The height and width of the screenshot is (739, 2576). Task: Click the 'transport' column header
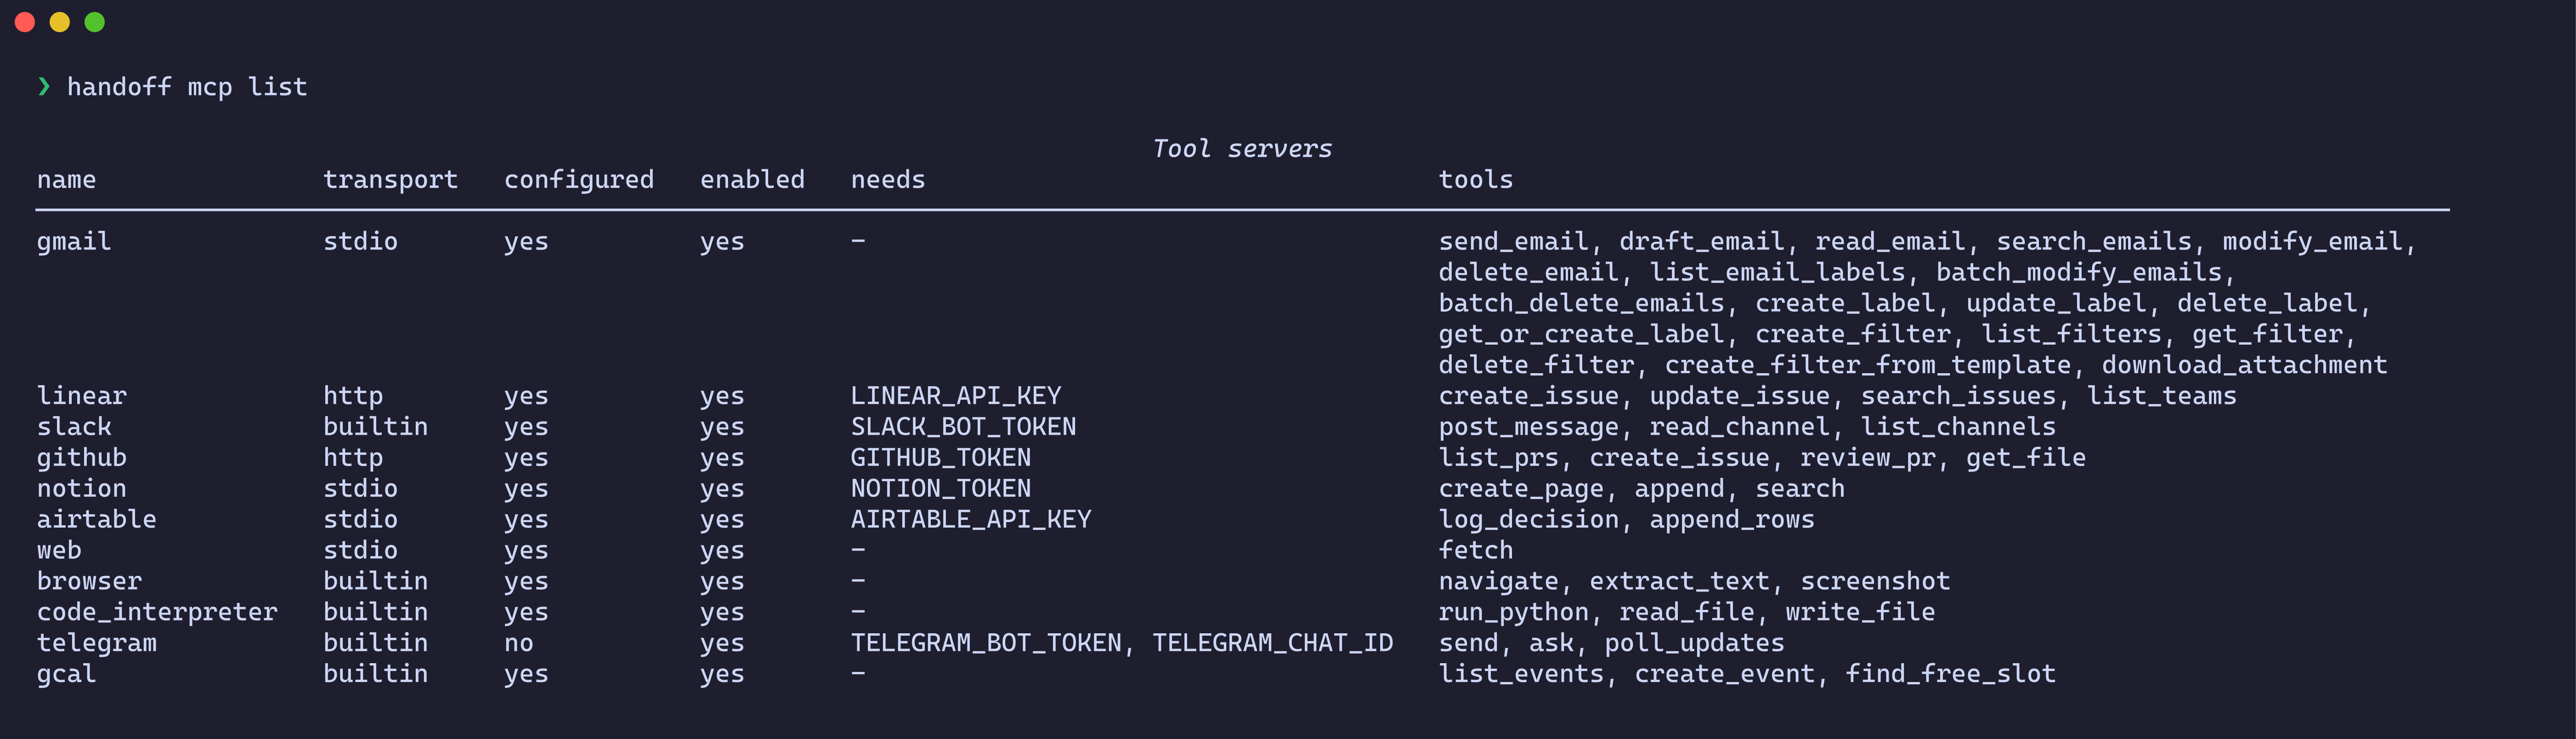390,180
